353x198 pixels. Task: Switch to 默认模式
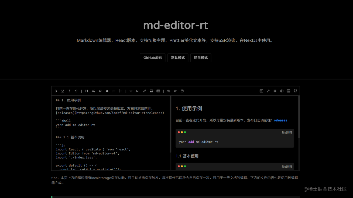pos(178,57)
